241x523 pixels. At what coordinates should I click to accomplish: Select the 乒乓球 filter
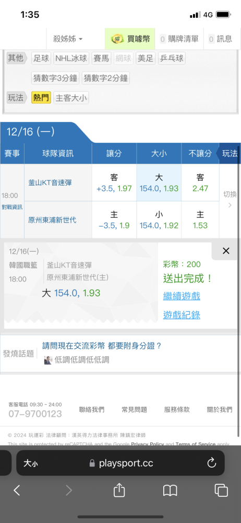172,59
